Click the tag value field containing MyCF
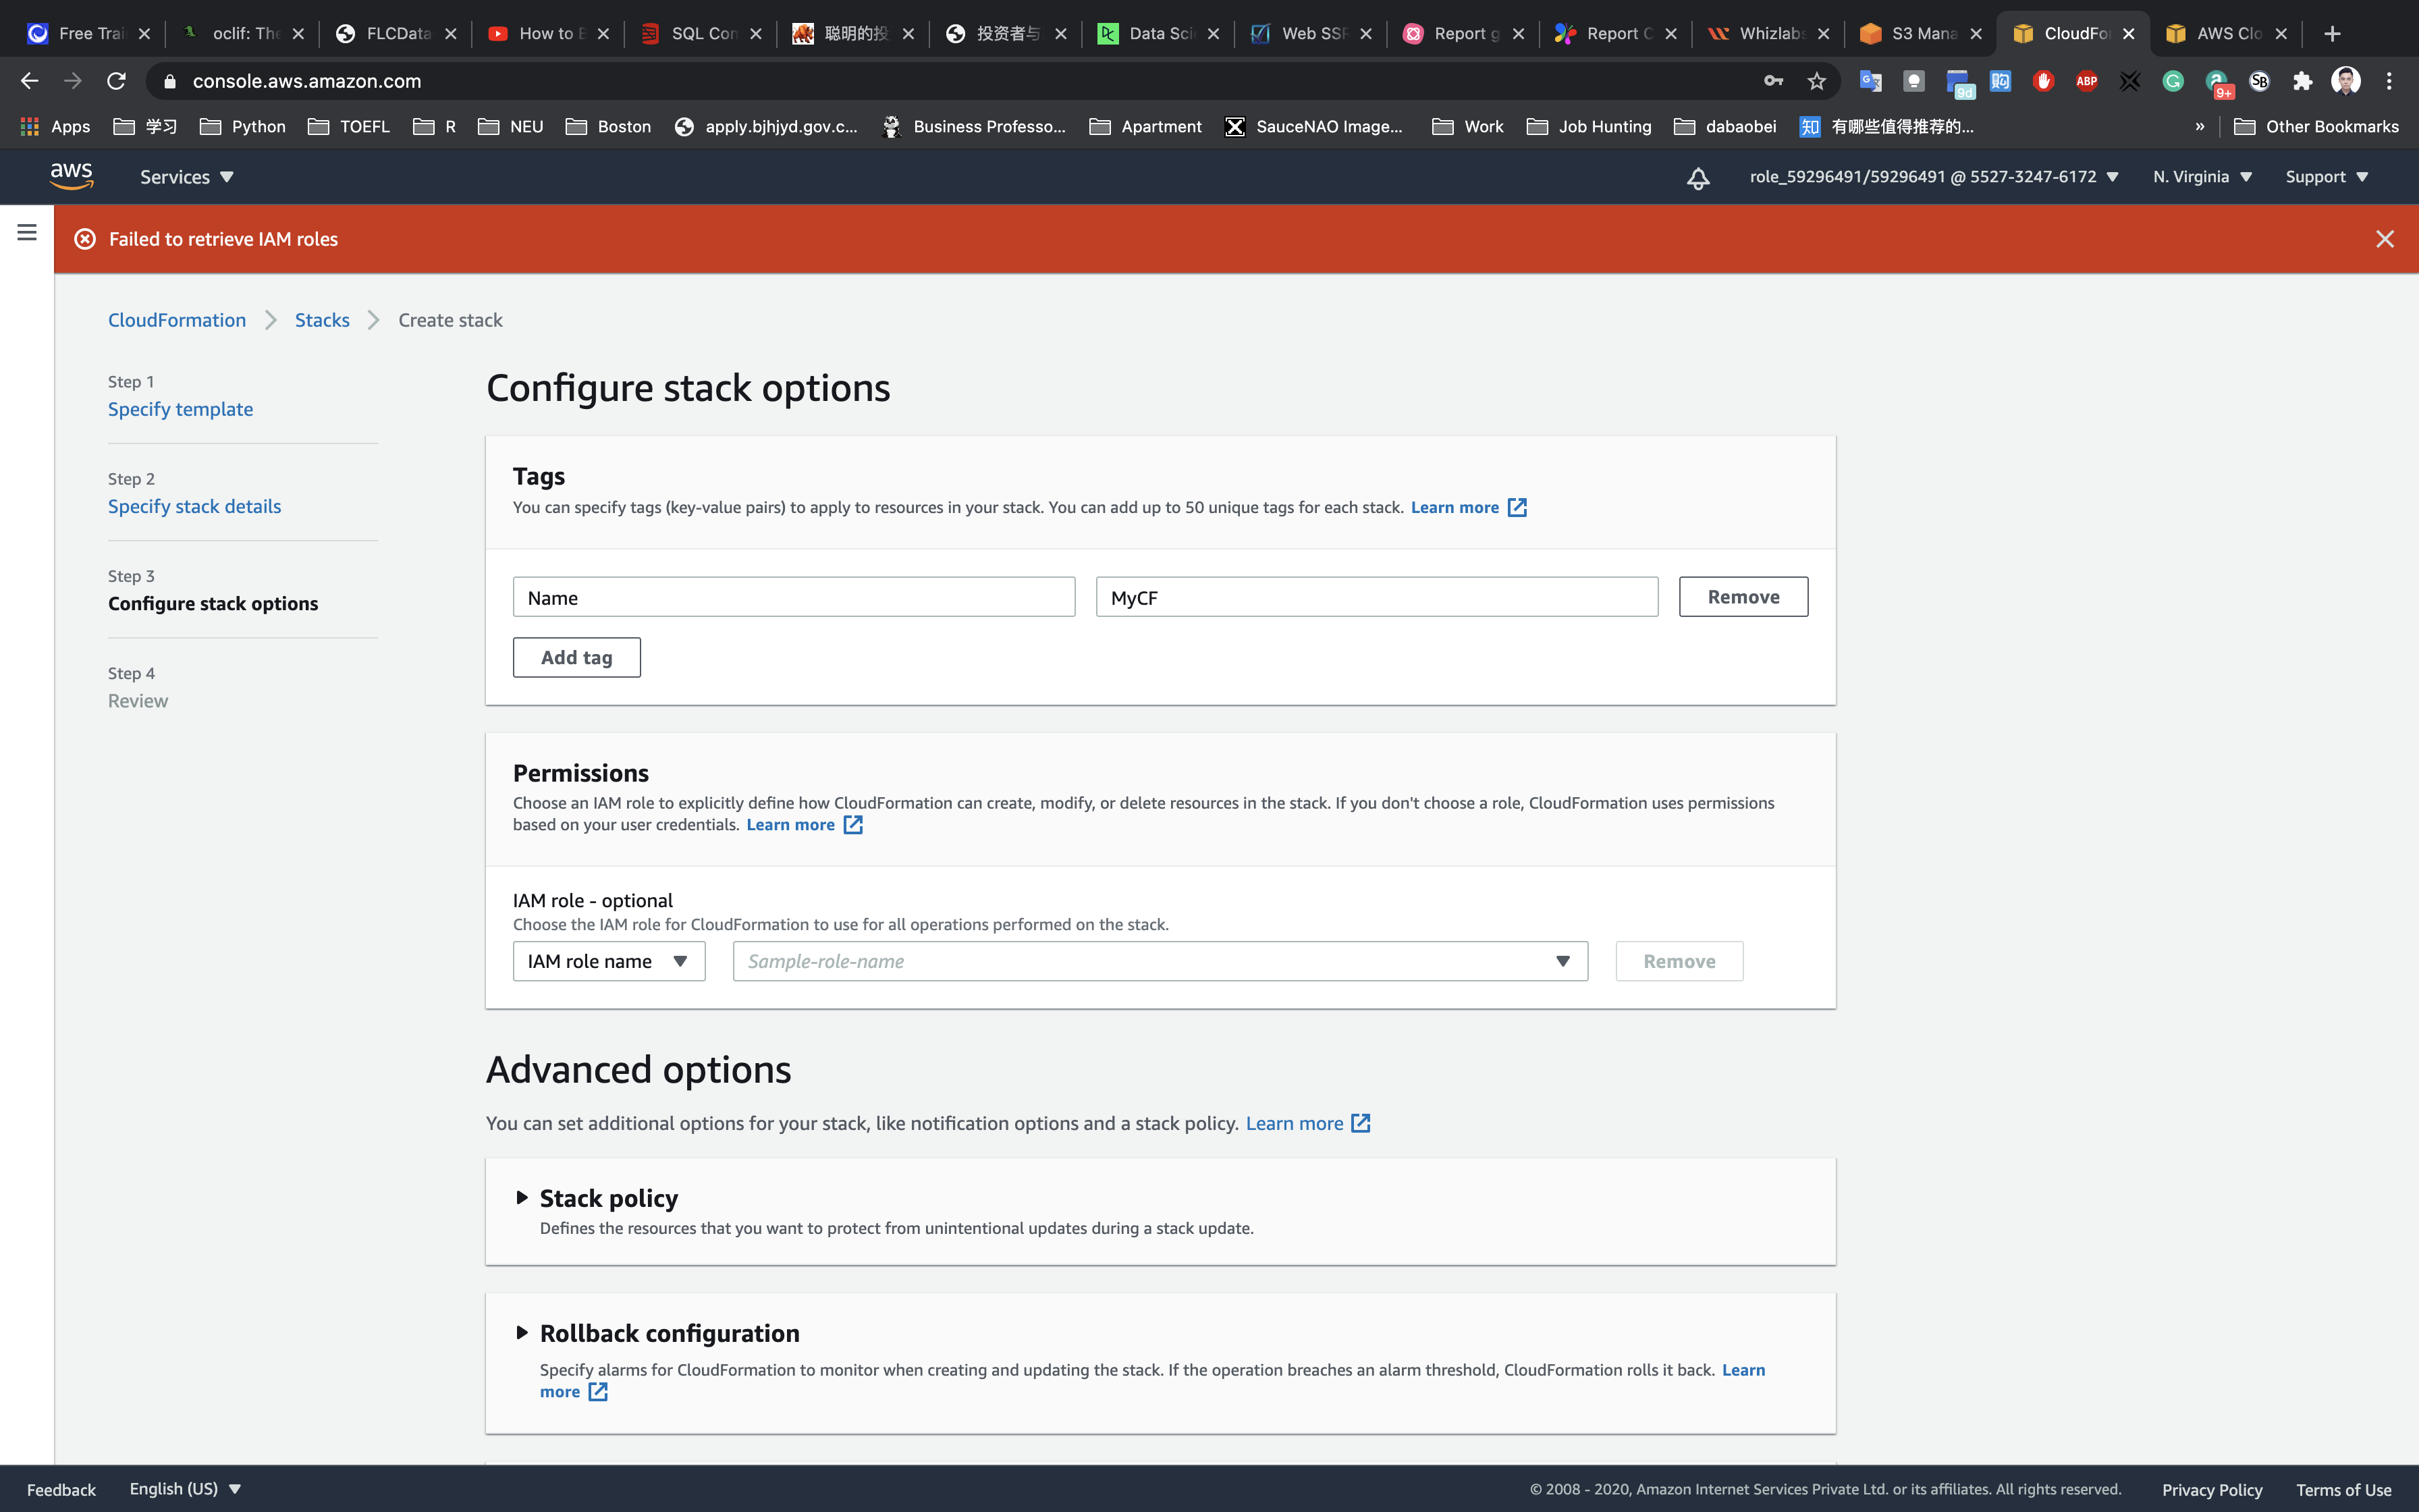The image size is (2419, 1512). [1376, 597]
